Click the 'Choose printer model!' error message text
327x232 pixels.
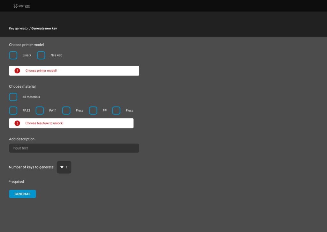tap(41, 71)
